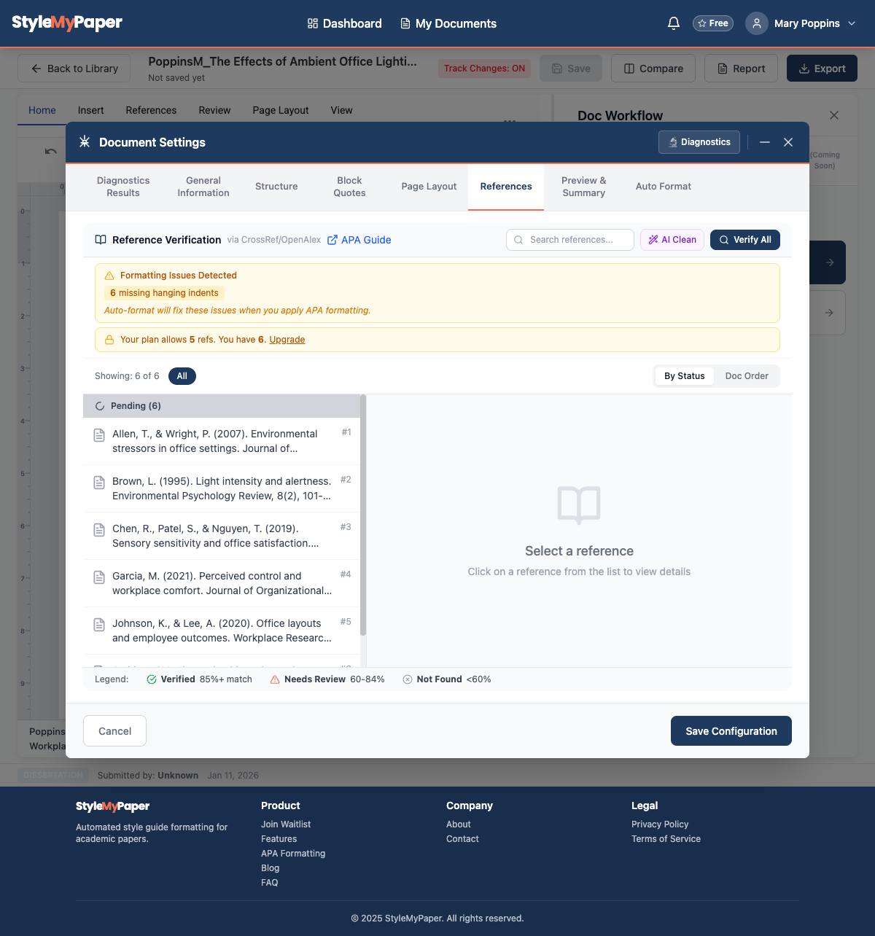Open Join Waitlist footer link
Screen dimensions: 875x936
point(286,824)
